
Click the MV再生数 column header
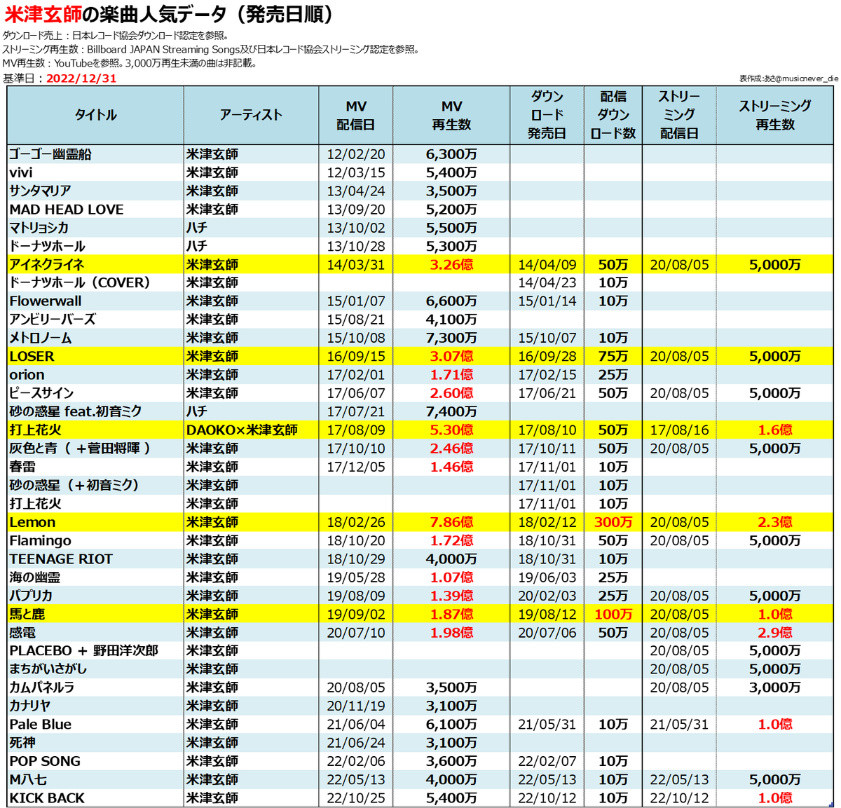[452, 114]
